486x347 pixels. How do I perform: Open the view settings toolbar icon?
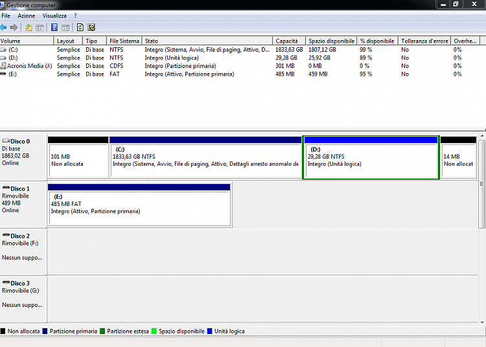click(91, 28)
